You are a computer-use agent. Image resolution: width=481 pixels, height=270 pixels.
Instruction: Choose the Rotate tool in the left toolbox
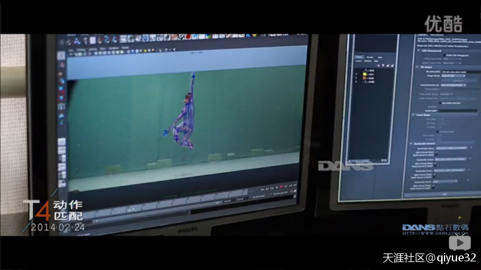(x=60, y=91)
